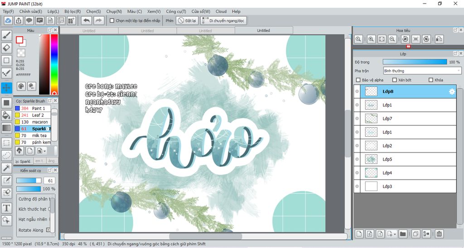Zoom out with the Navigator minus magnifier

click(392, 39)
